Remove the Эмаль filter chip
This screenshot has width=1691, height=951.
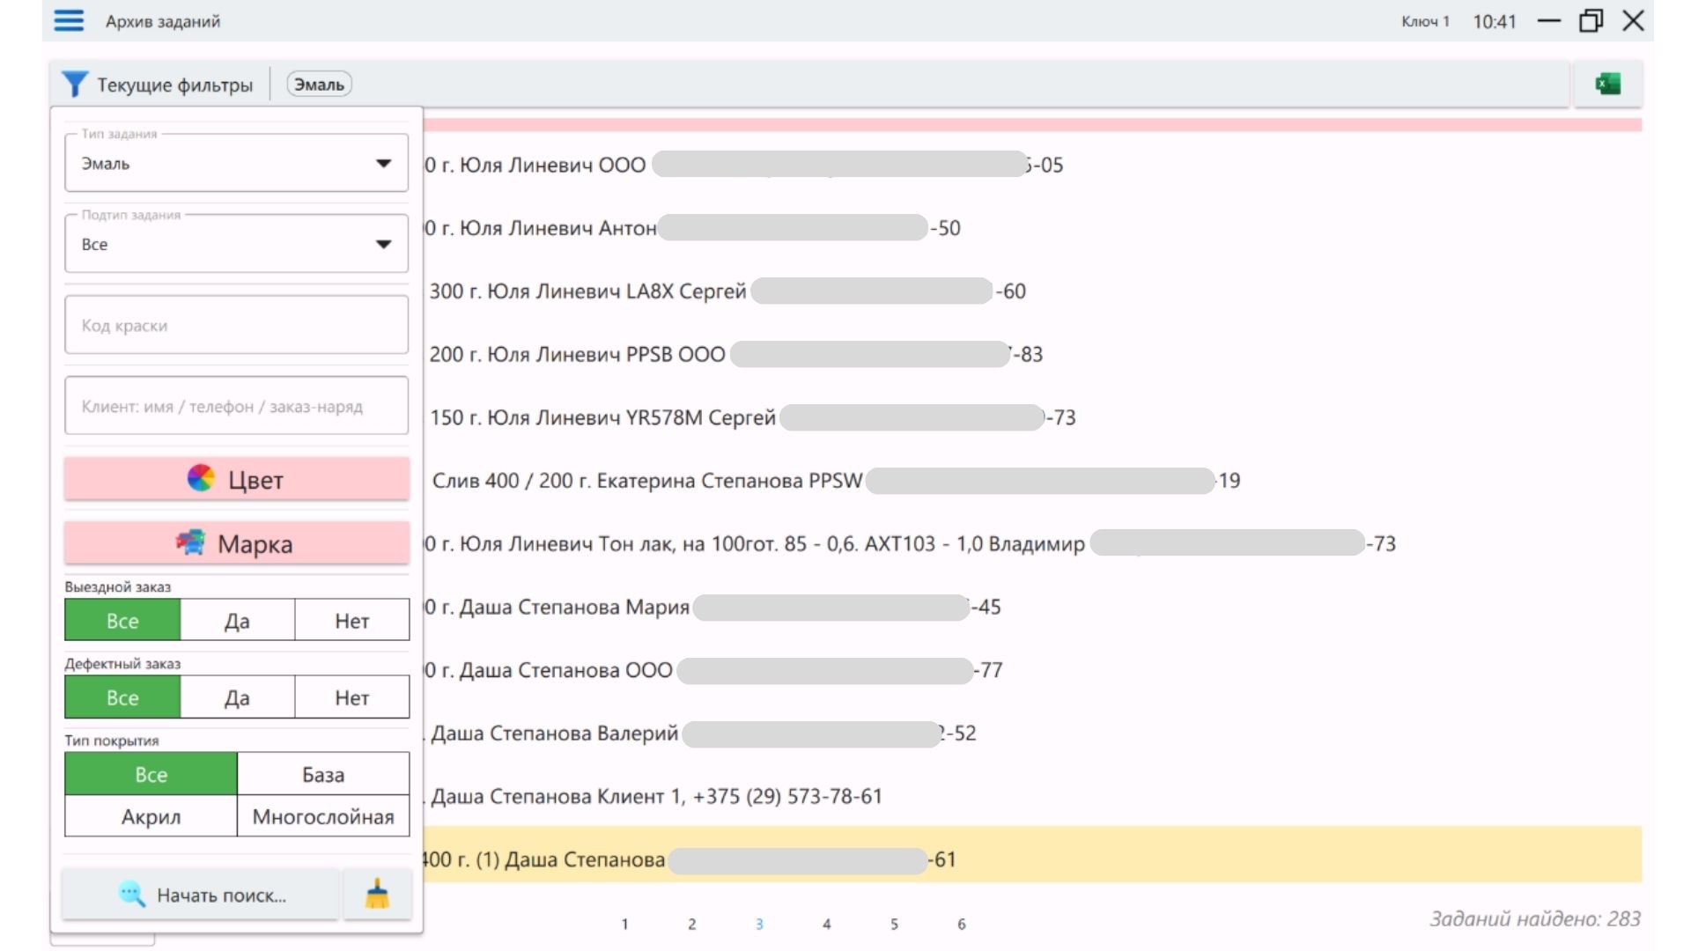click(x=319, y=85)
